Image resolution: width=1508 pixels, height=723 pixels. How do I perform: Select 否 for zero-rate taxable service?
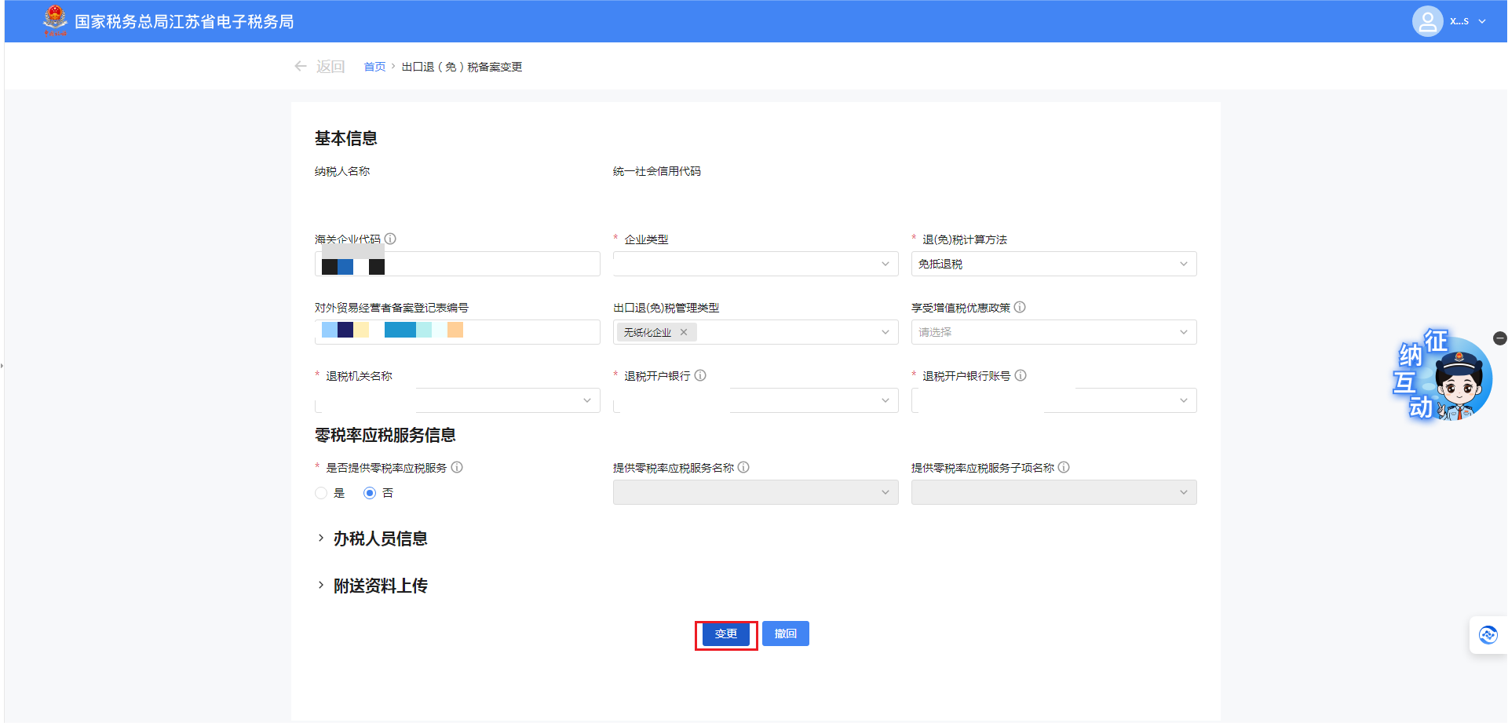pyautogui.click(x=370, y=493)
